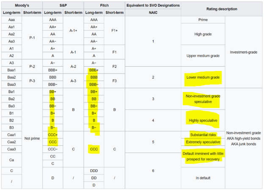Select the Investment-grade category cell
The image size is (264, 190).
(244, 52)
